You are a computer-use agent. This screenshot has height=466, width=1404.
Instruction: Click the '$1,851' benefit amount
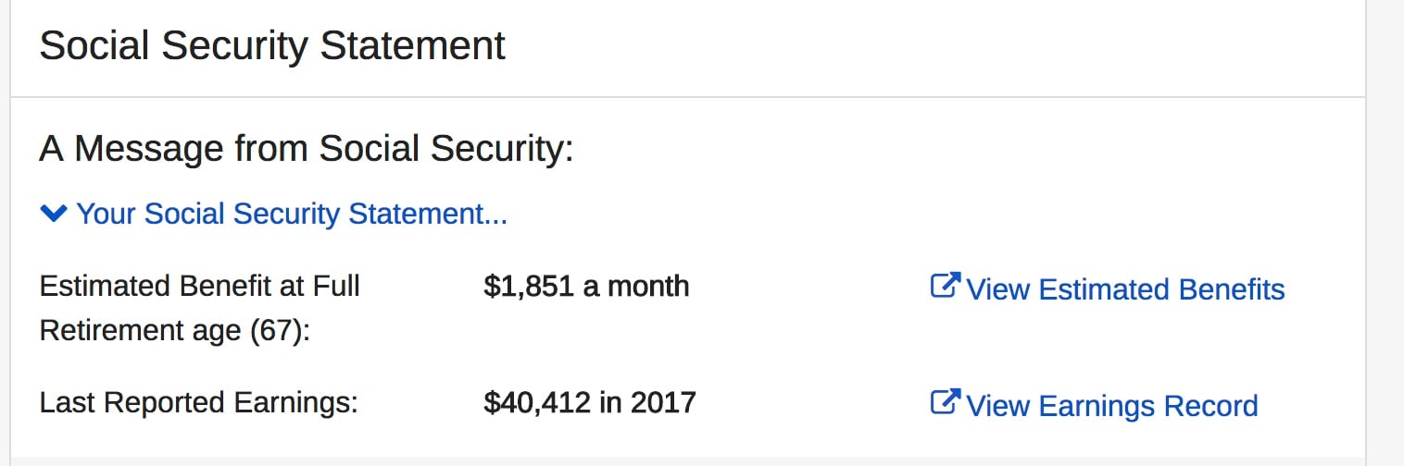pos(529,286)
